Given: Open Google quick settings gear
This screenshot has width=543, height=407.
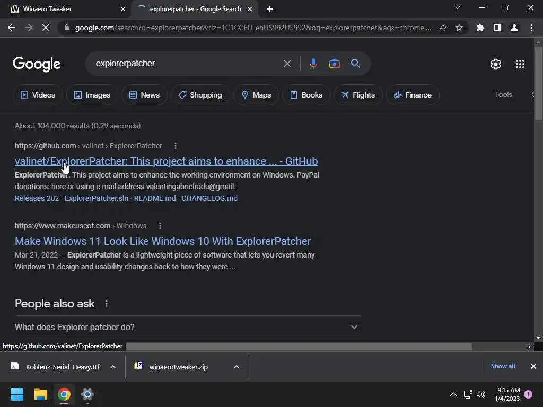Looking at the screenshot, I should (496, 64).
